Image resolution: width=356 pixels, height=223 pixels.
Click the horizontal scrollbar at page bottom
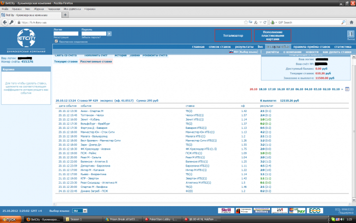(x=202, y=204)
